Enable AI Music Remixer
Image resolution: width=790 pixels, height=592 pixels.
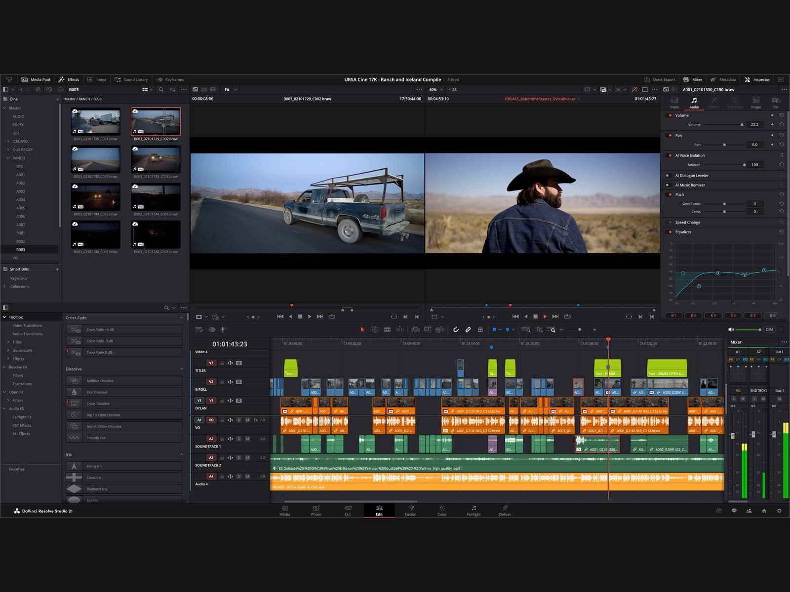668,185
